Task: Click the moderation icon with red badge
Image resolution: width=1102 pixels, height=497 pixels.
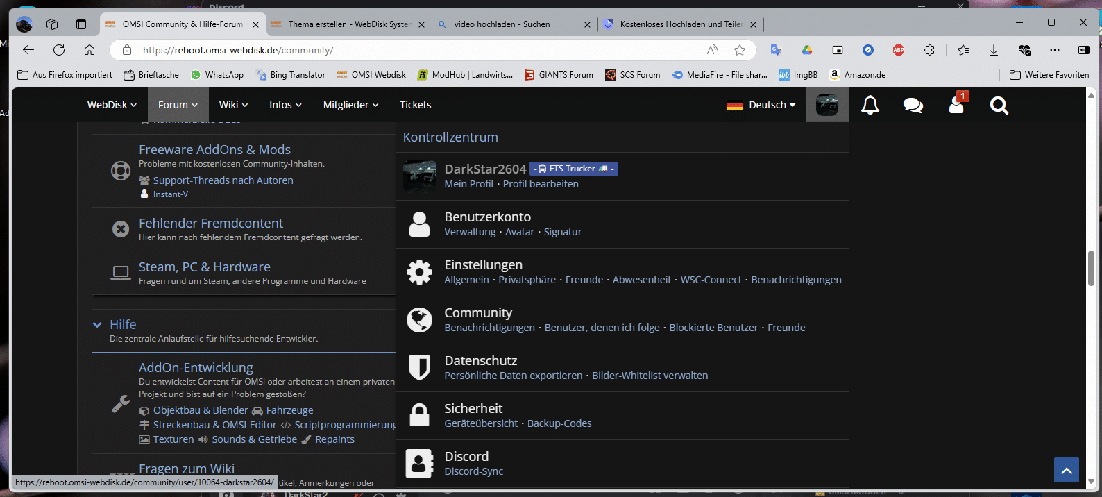Action: 956,106
